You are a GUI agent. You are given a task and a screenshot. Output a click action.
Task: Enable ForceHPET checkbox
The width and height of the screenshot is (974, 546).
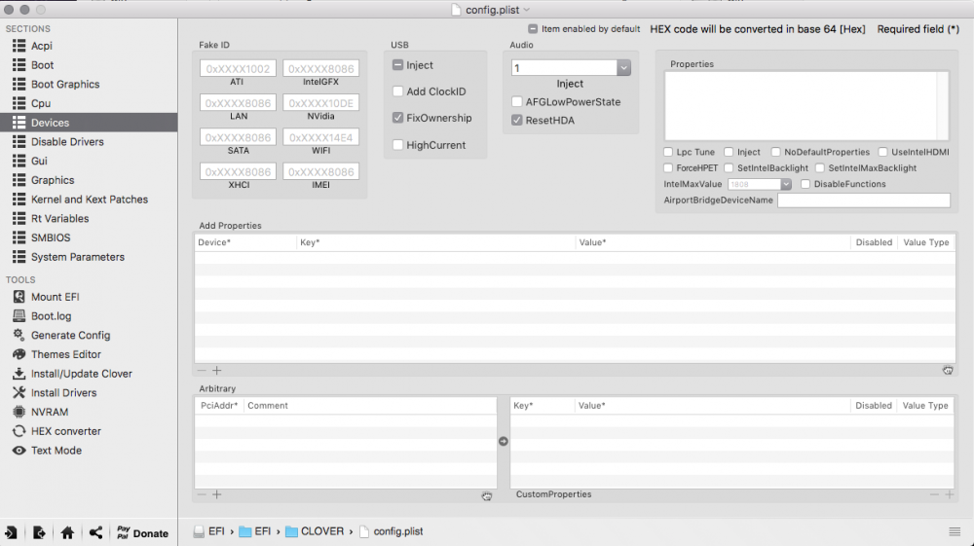(x=668, y=168)
